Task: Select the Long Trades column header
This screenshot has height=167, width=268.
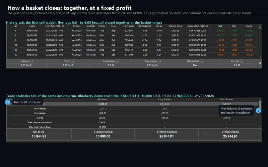Action: click(164, 99)
